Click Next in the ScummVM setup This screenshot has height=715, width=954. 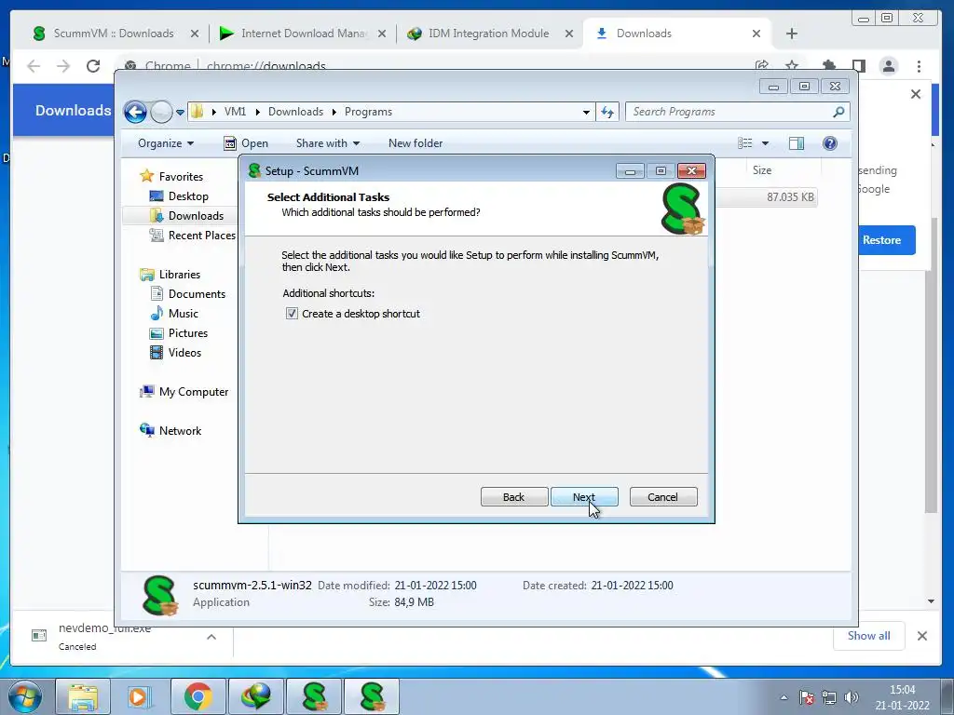584,497
